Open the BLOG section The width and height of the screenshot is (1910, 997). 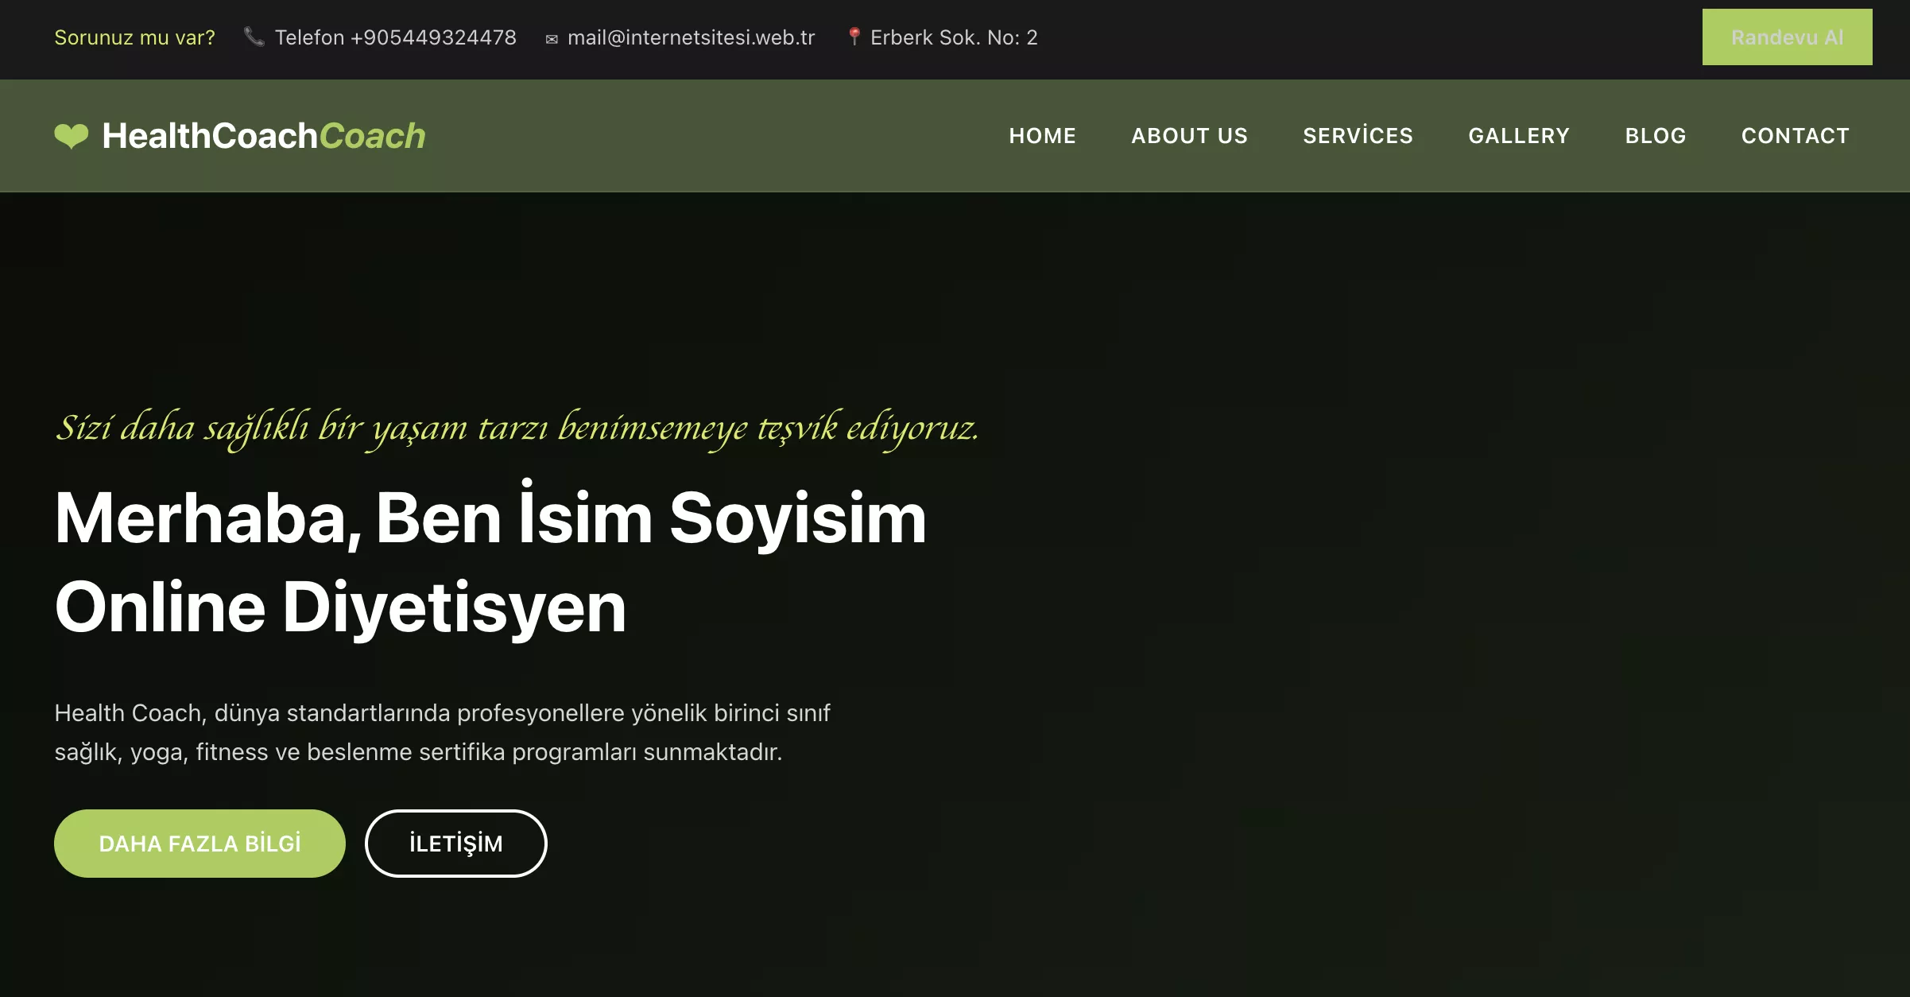tap(1656, 136)
